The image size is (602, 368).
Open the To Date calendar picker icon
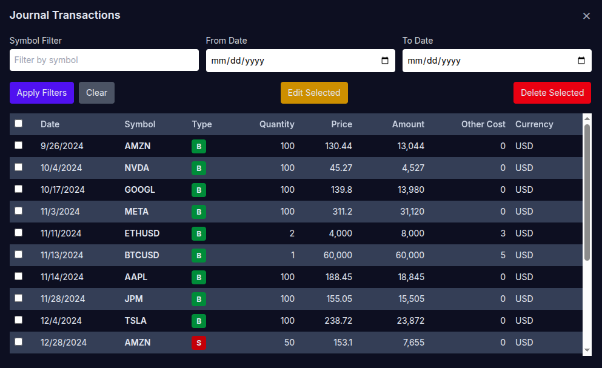581,61
